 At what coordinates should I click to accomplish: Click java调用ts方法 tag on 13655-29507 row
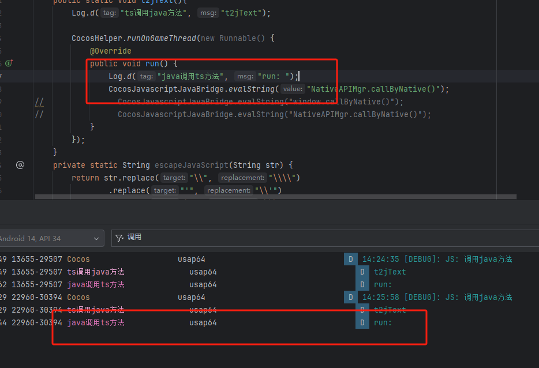coord(96,284)
